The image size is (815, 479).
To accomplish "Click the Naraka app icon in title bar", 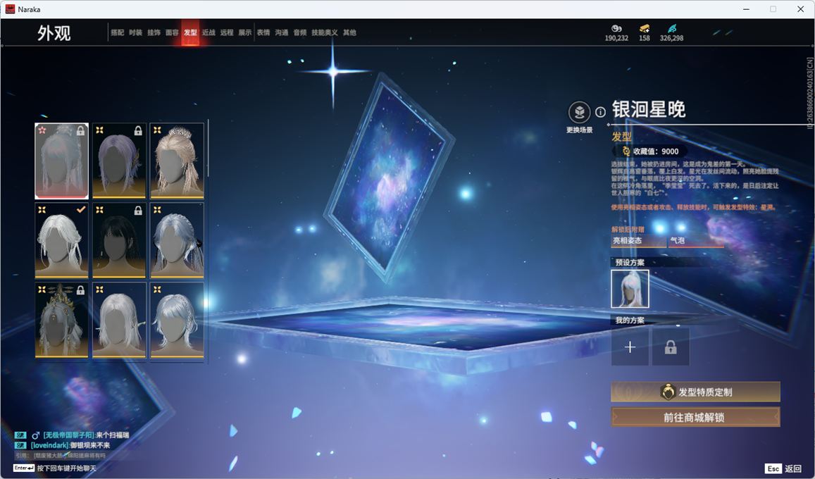I will pyautogui.click(x=10, y=9).
